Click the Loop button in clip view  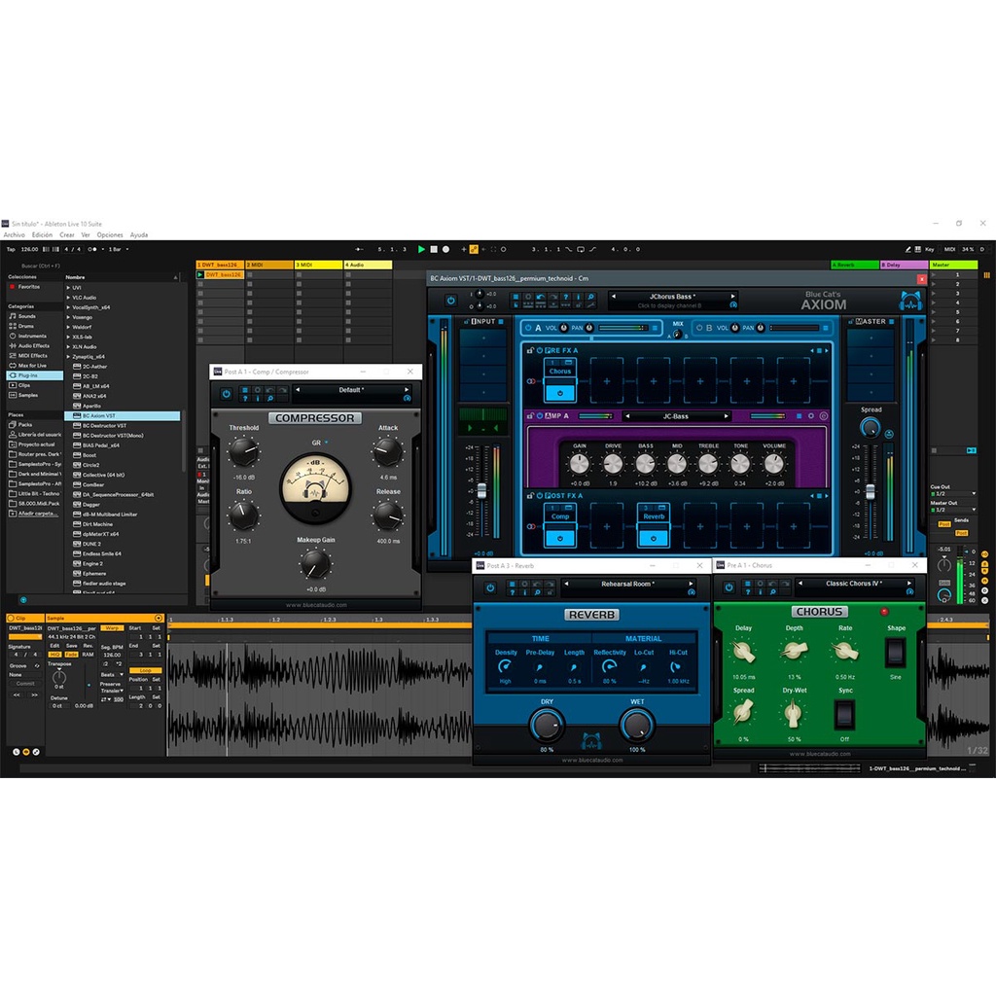[x=145, y=670]
